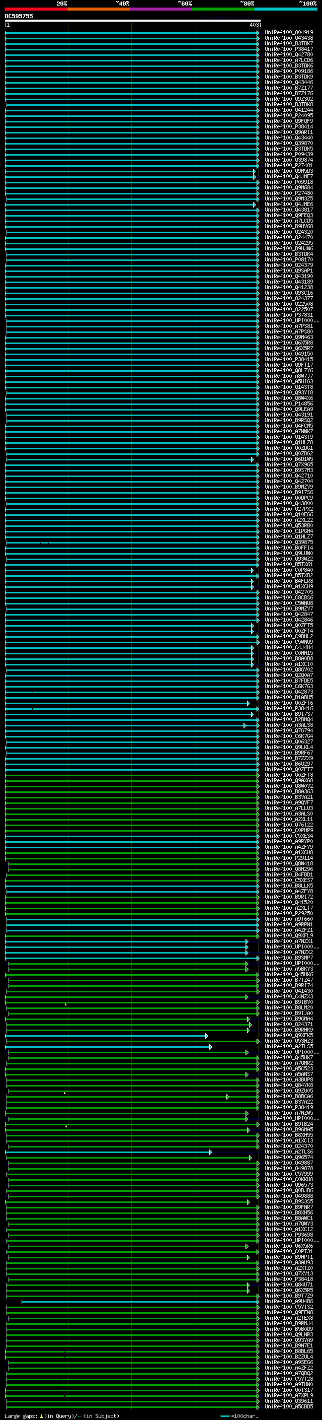Select hit label UniRef100_A5CBD5
Image resolution: width=322 pixels, height=1420 pixels.
(288, 1406)
